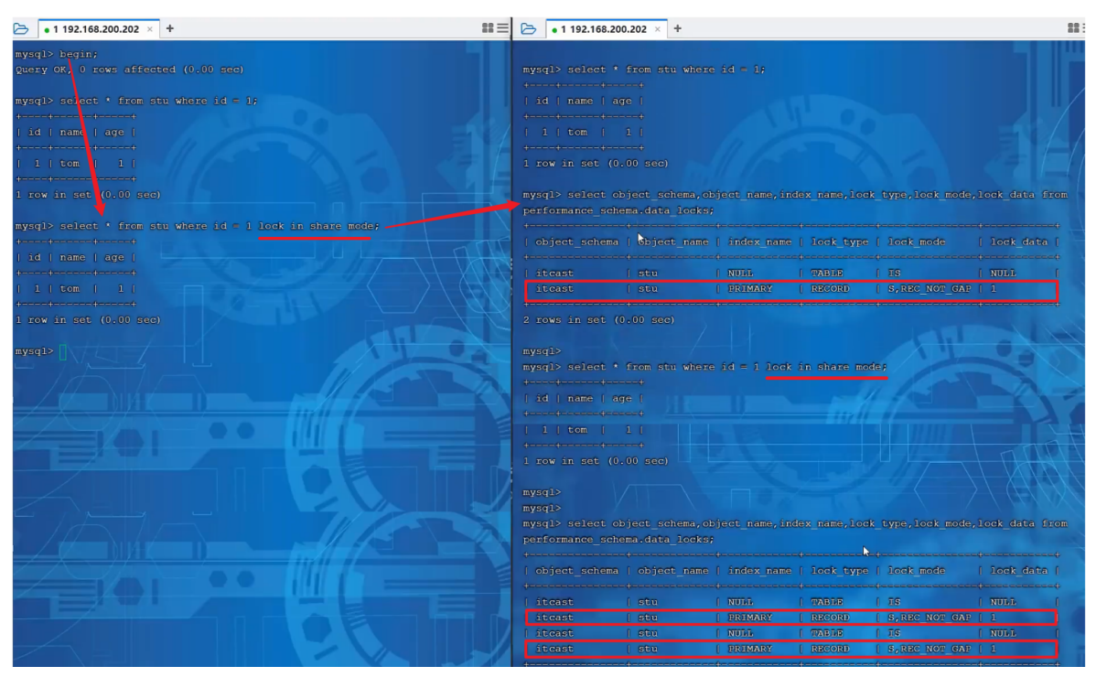Open session folder icon in right pane
This screenshot has width=1107, height=677.
coord(528,28)
